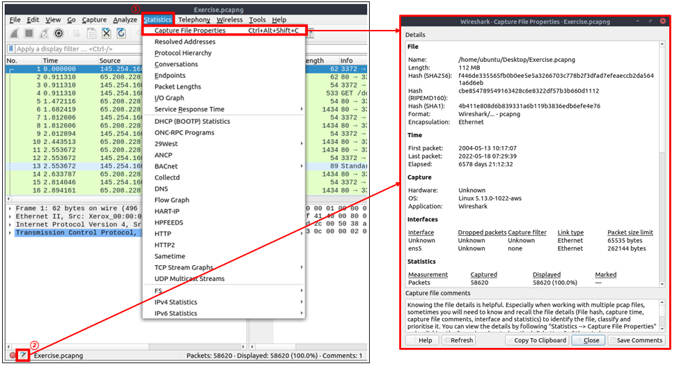
Task: Click Save Comments button
Action: (x=636, y=340)
